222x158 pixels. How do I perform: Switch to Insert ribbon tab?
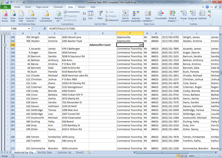(28, 7)
